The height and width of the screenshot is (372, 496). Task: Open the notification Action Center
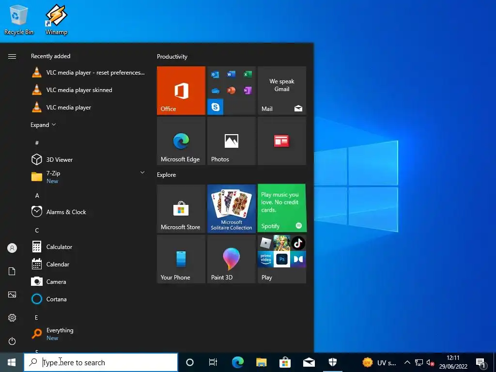tap(481, 362)
